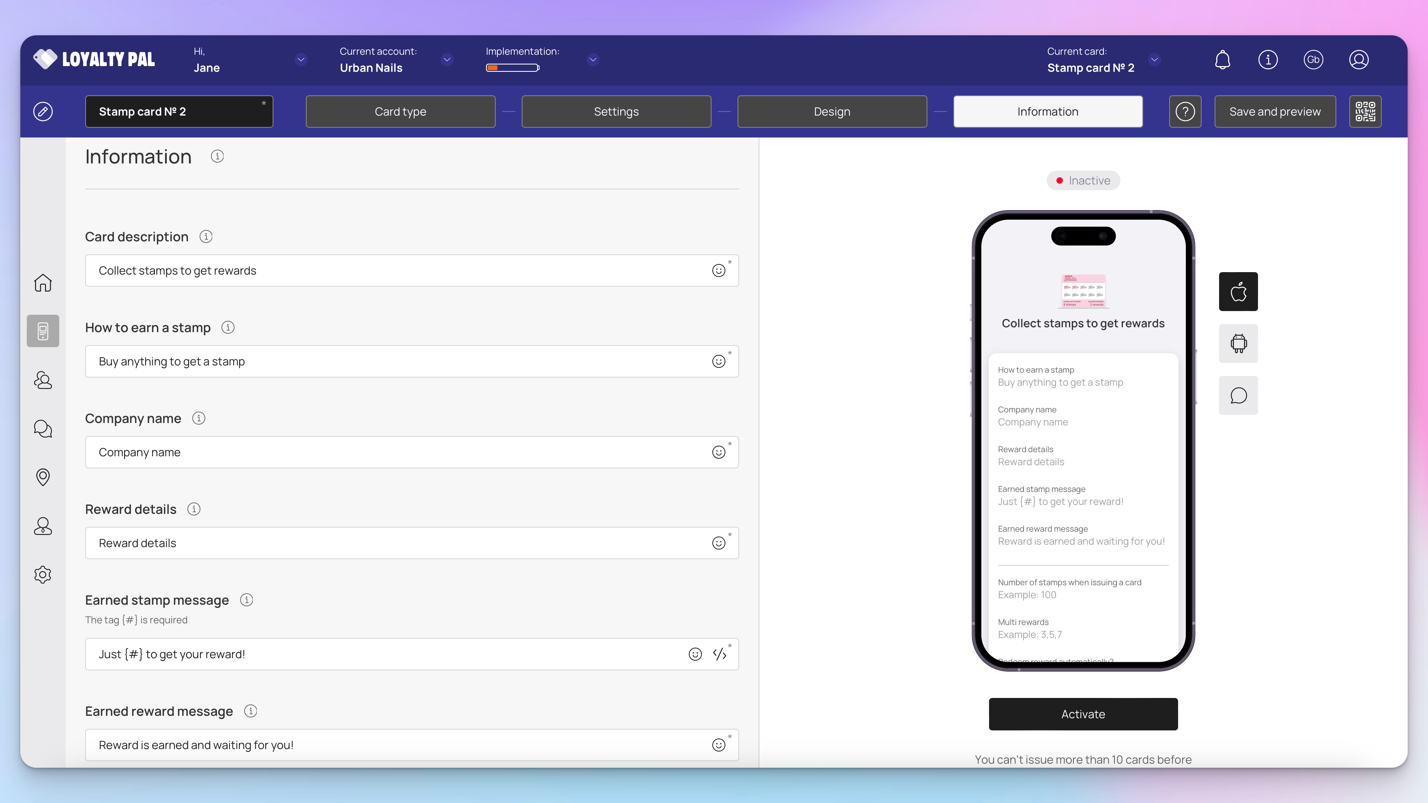This screenshot has width=1428, height=803.
Task: Click the QR code icon button
Action: point(1365,112)
